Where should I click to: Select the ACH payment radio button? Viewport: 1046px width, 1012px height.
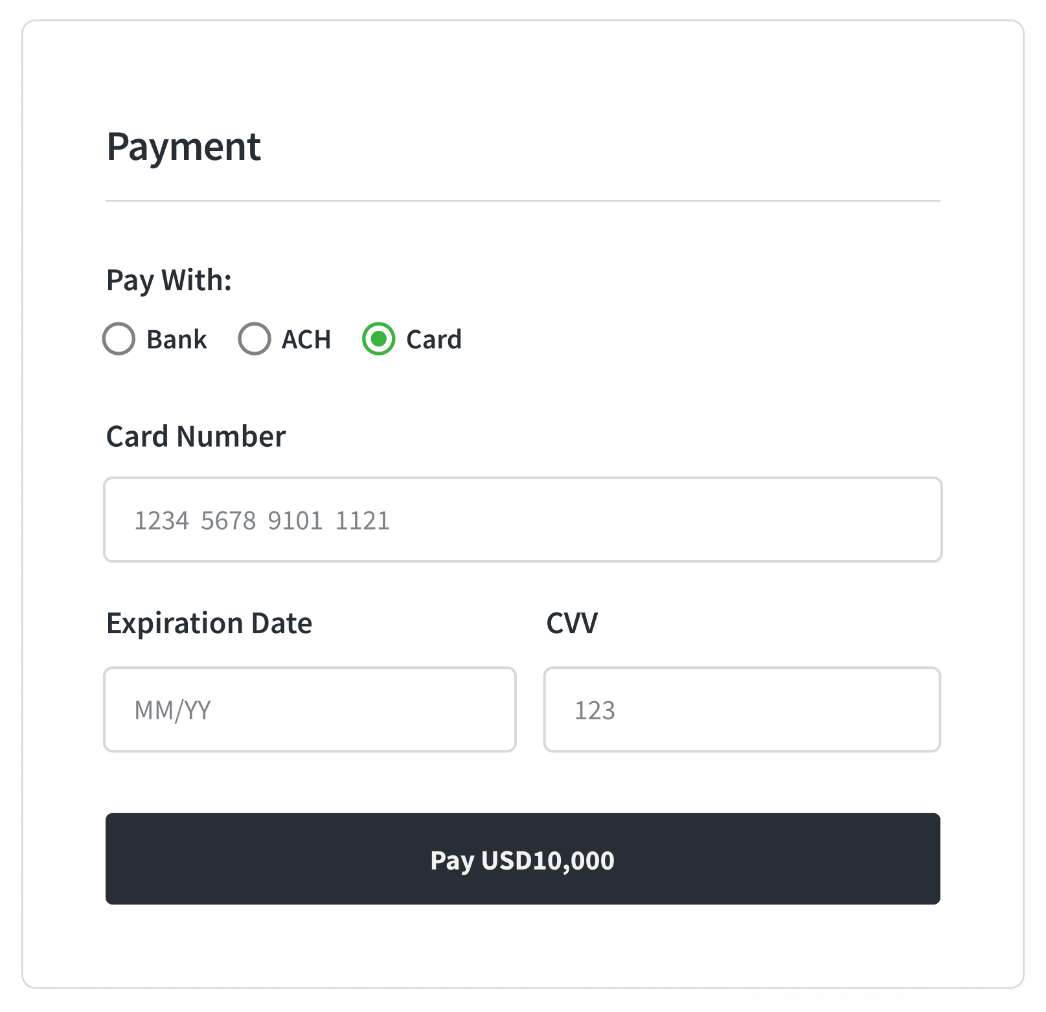click(255, 339)
